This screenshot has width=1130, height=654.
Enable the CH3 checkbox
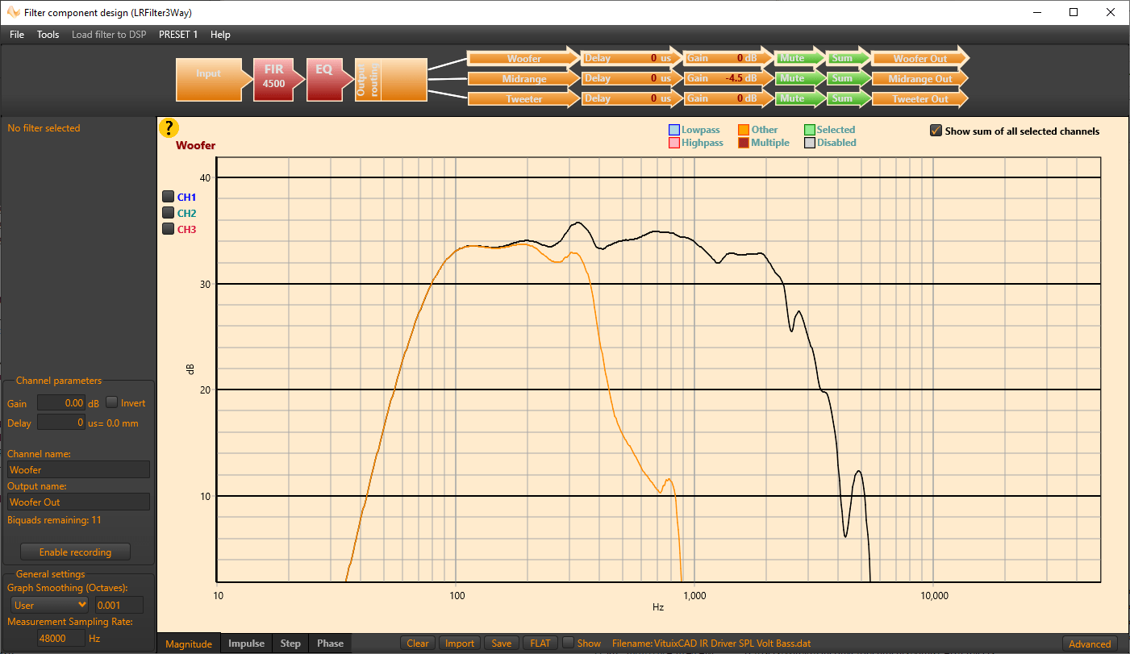click(169, 228)
